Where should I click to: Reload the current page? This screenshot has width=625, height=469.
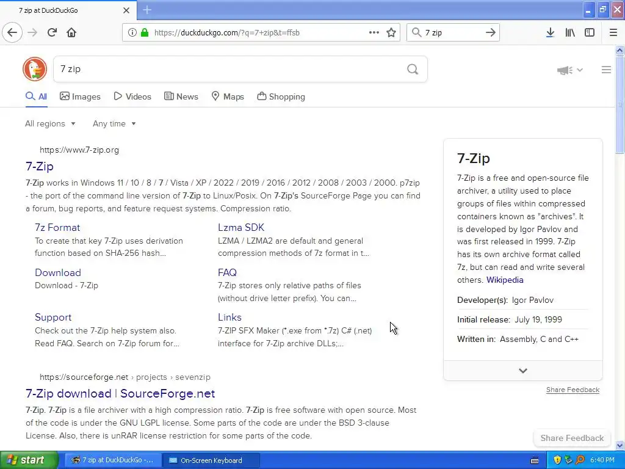52,32
